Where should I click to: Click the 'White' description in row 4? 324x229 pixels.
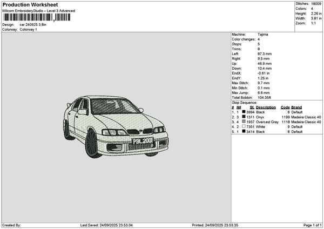[x=260, y=127]
